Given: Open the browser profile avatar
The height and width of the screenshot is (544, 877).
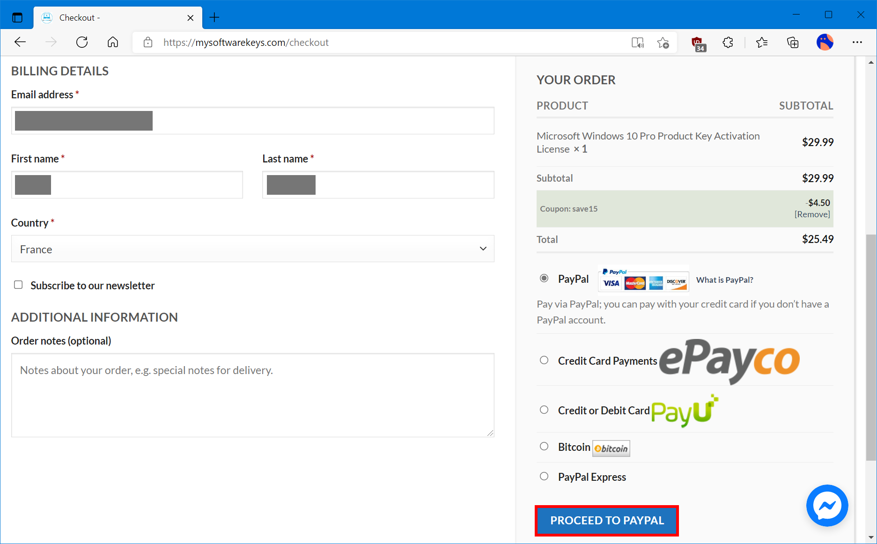Looking at the screenshot, I should [825, 42].
